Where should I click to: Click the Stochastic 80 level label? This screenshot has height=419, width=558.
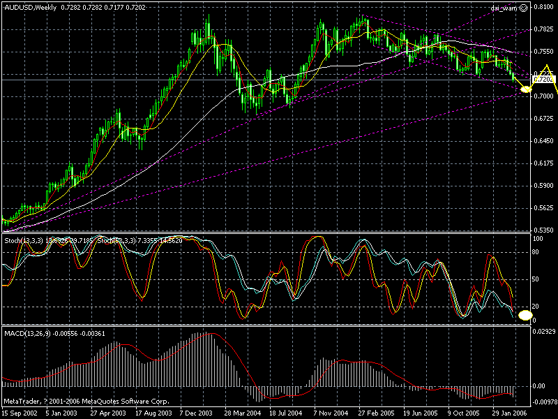click(537, 251)
